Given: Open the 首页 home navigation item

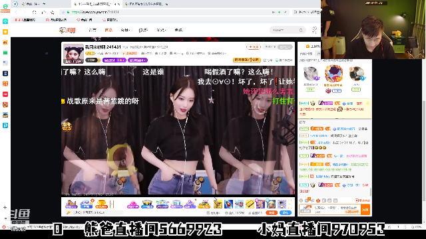Looking at the screenshot, I should (x=93, y=30).
